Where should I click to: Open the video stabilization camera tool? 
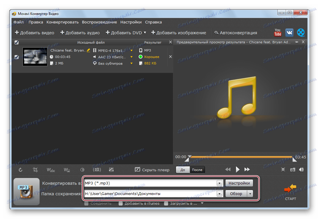pyautogui.click(x=97, y=170)
